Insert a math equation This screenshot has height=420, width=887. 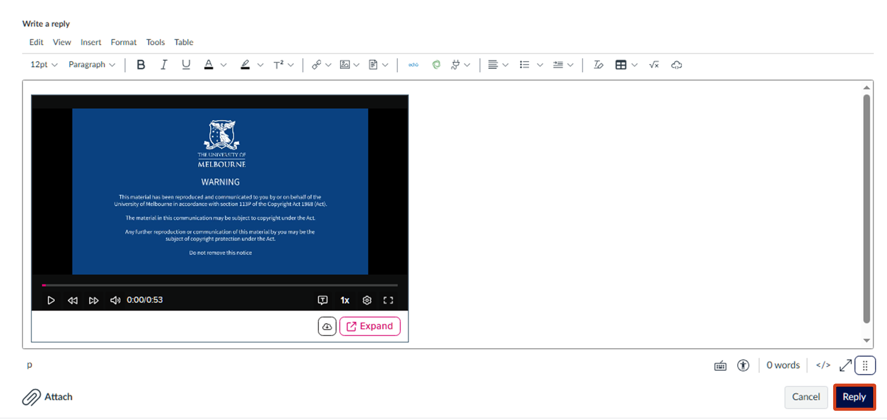(x=654, y=65)
